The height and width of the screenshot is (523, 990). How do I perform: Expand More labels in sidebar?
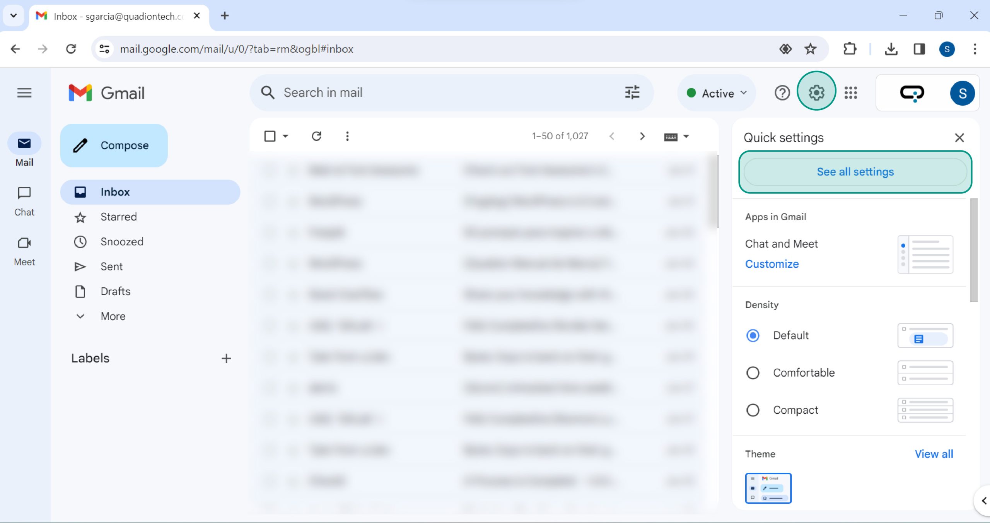(x=113, y=316)
